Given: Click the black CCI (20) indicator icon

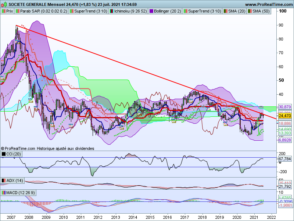Looking at the screenshot, I should (4, 154).
